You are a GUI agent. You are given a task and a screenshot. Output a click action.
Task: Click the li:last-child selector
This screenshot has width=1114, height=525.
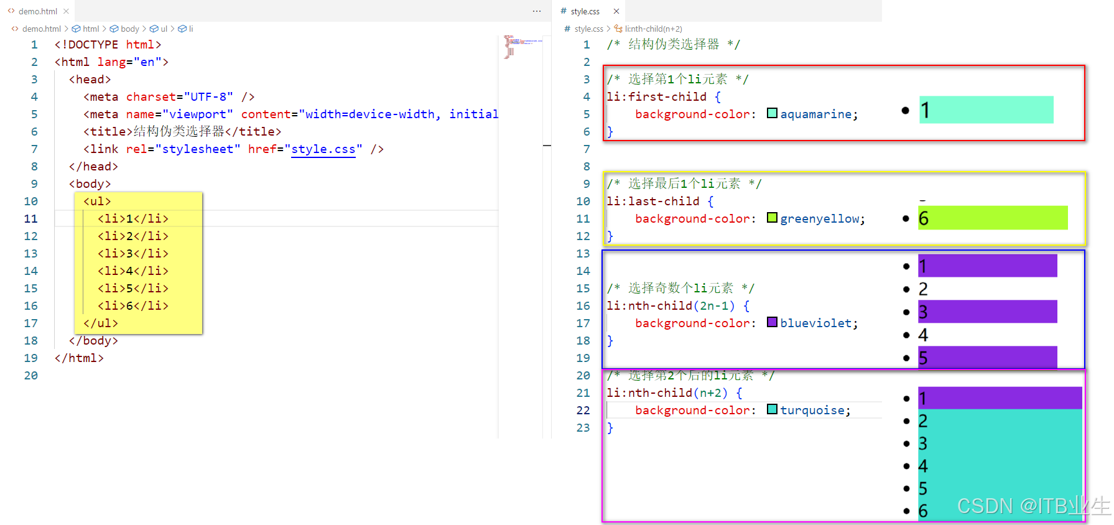(653, 202)
